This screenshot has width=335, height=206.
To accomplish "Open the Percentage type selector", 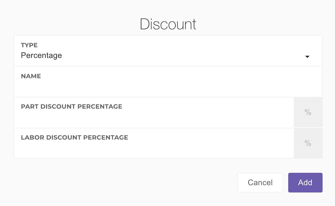I will click(168, 55).
